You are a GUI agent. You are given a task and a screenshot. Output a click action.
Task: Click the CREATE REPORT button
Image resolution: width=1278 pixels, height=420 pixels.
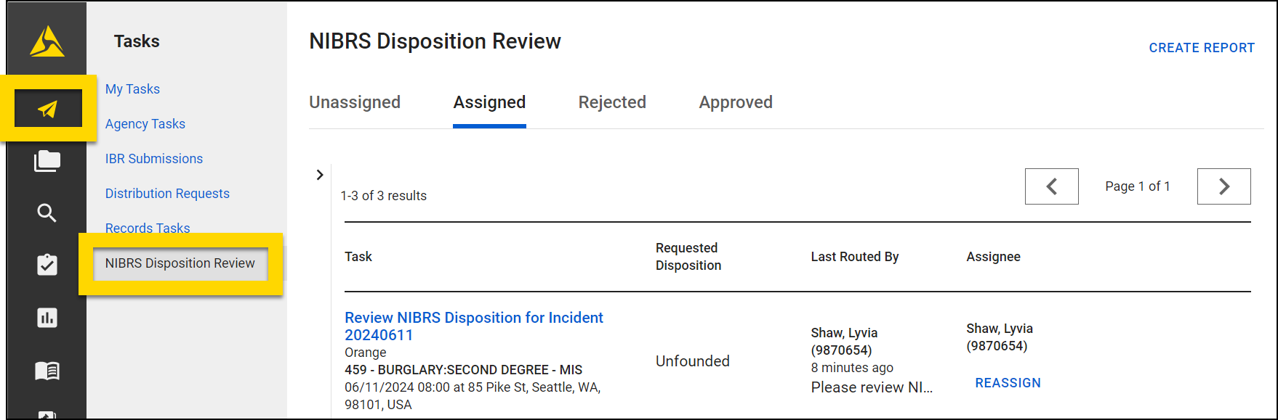click(x=1202, y=48)
